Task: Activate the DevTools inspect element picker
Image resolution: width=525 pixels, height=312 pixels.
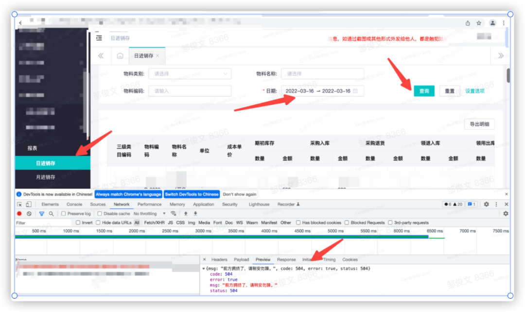Action: coord(19,204)
